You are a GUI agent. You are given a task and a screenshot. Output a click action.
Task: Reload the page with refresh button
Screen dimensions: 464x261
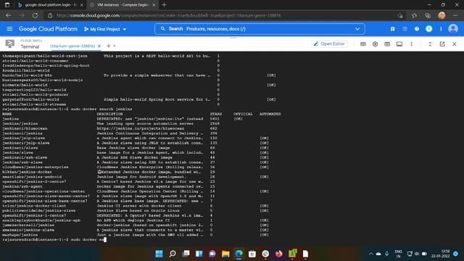click(x=35, y=15)
